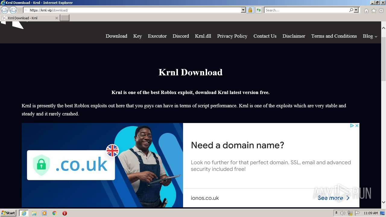Image resolution: width=386 pixels, height=217 pixels.
Task: Open the volume speaker tray icon
Action: tap(343, 213)
